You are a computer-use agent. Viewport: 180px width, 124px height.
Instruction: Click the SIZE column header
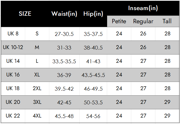25,14
